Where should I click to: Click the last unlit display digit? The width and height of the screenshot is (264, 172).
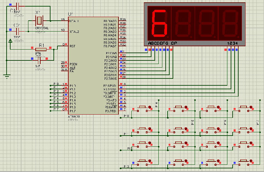[x=231, y=23]
